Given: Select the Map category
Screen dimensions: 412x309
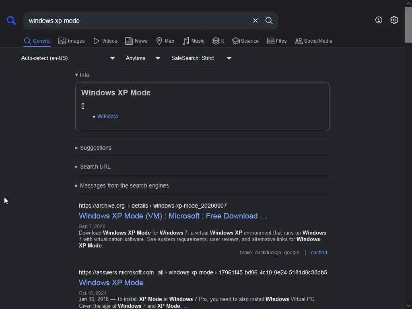Looking at the screenshot, I should [165, 41].
